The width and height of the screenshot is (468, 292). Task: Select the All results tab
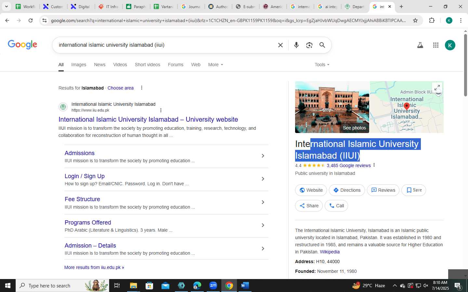[61, 65]
